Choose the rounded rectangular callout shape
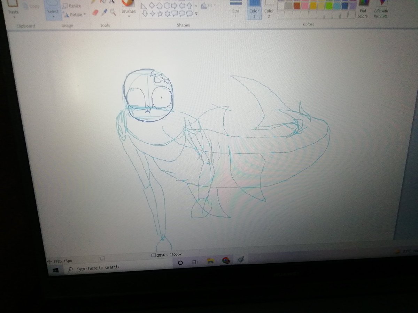This screenshot has height=313, width=418. pos(174,14)
